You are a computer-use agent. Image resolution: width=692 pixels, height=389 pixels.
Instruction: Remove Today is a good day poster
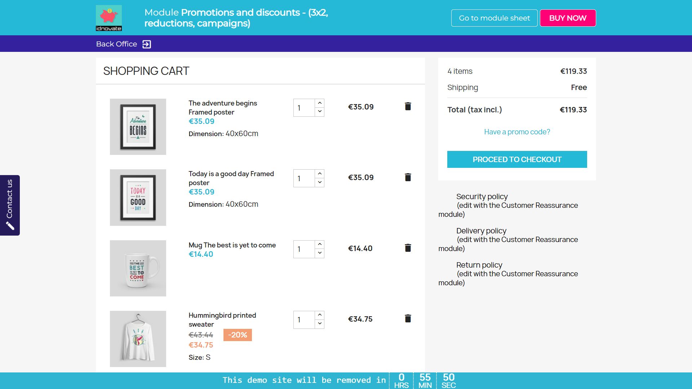tap(408, 177)
